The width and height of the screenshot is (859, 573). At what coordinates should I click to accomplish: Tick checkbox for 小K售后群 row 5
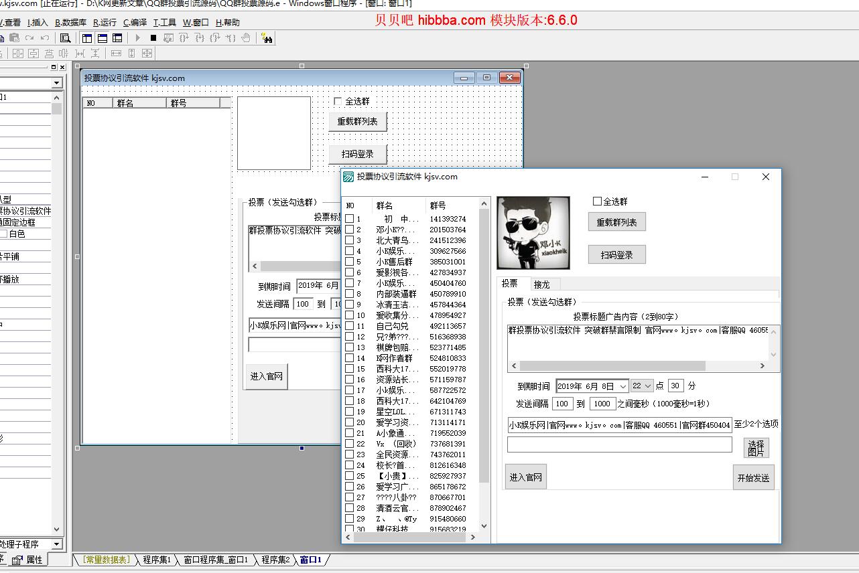[x=349, y=262]
